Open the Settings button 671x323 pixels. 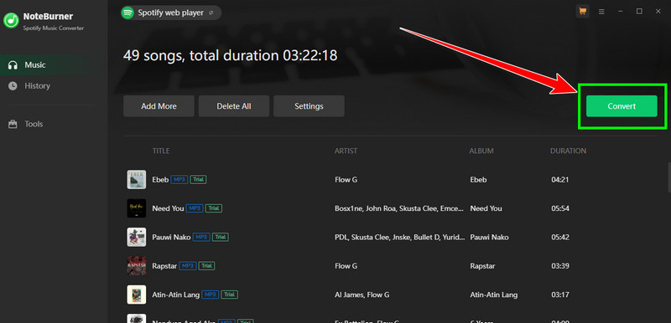(x=309, y=106)
